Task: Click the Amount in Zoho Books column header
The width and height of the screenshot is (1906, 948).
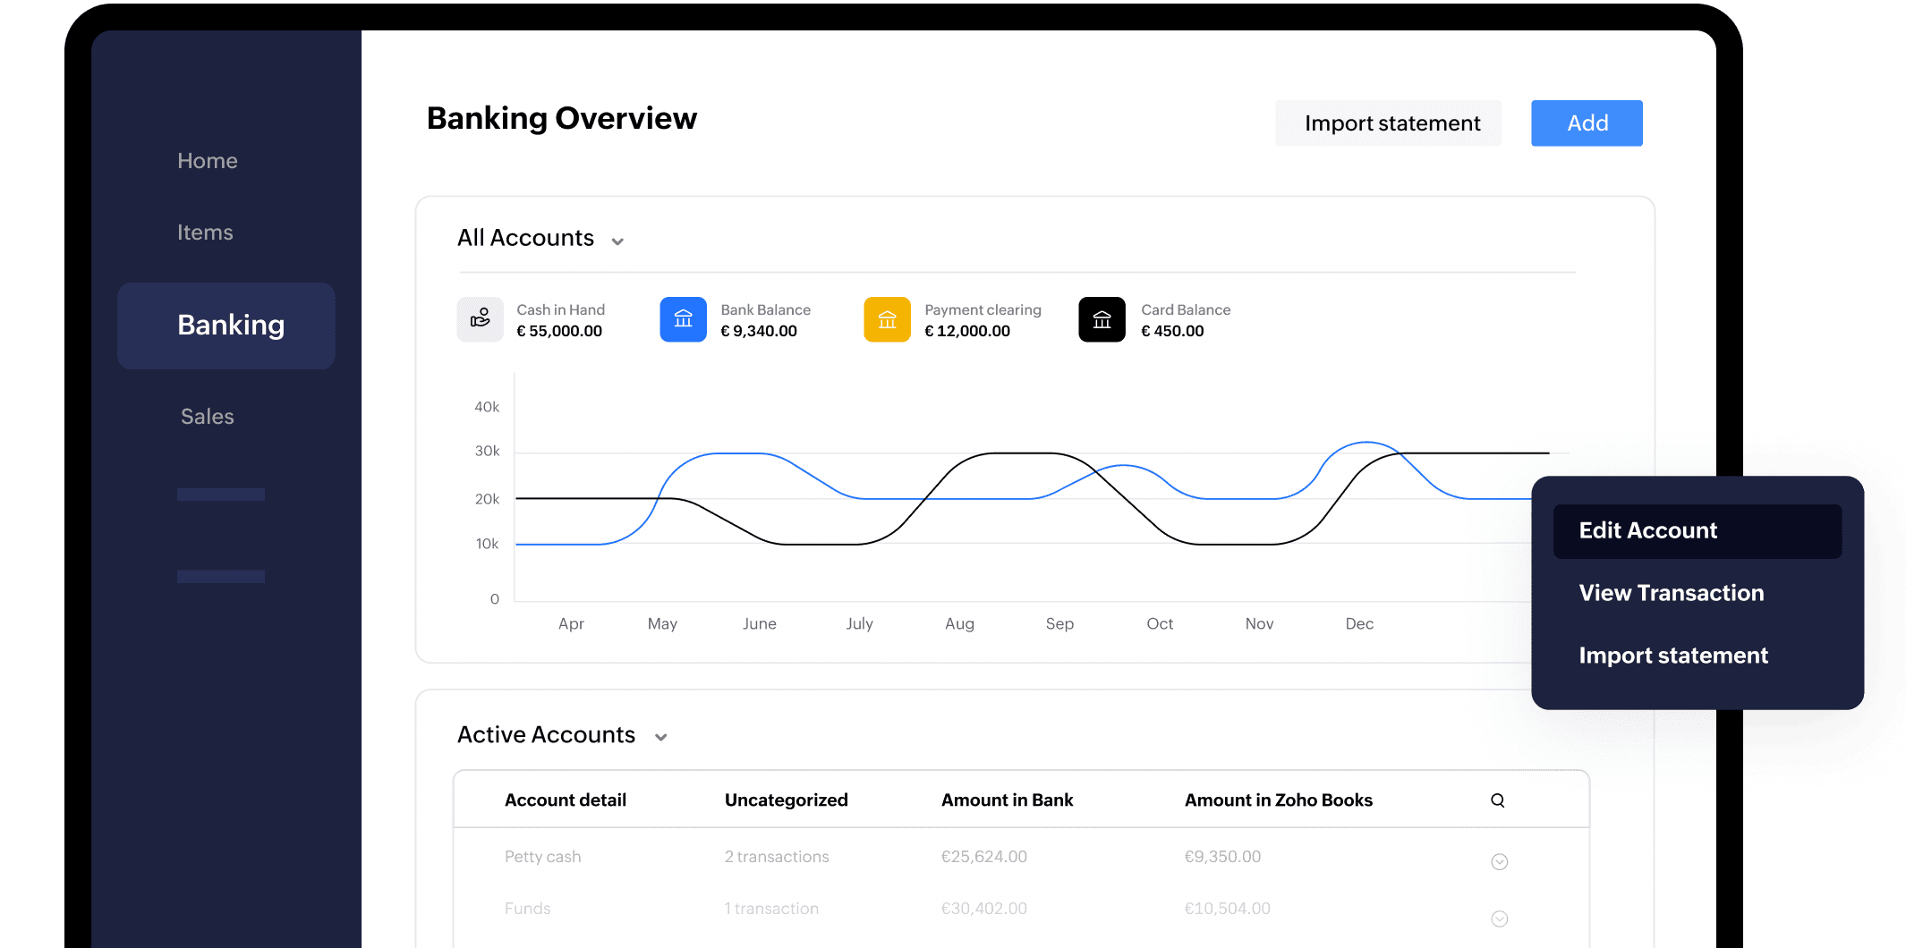Action: point(1279,800)
